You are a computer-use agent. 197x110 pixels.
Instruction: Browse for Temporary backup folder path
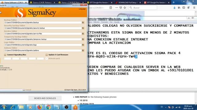coord(83,39)
